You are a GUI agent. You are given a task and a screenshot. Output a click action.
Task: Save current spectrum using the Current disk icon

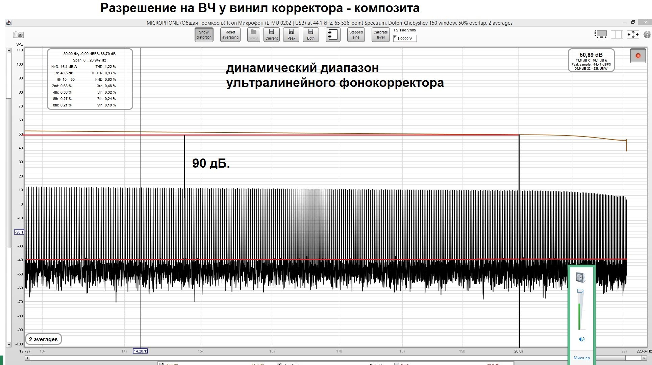(272, 34)
